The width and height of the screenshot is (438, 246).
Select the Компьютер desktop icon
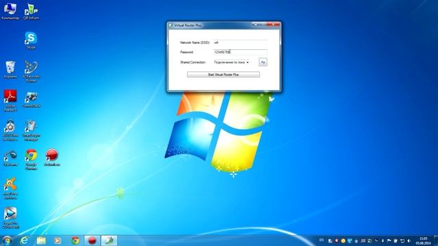(10, 11)
